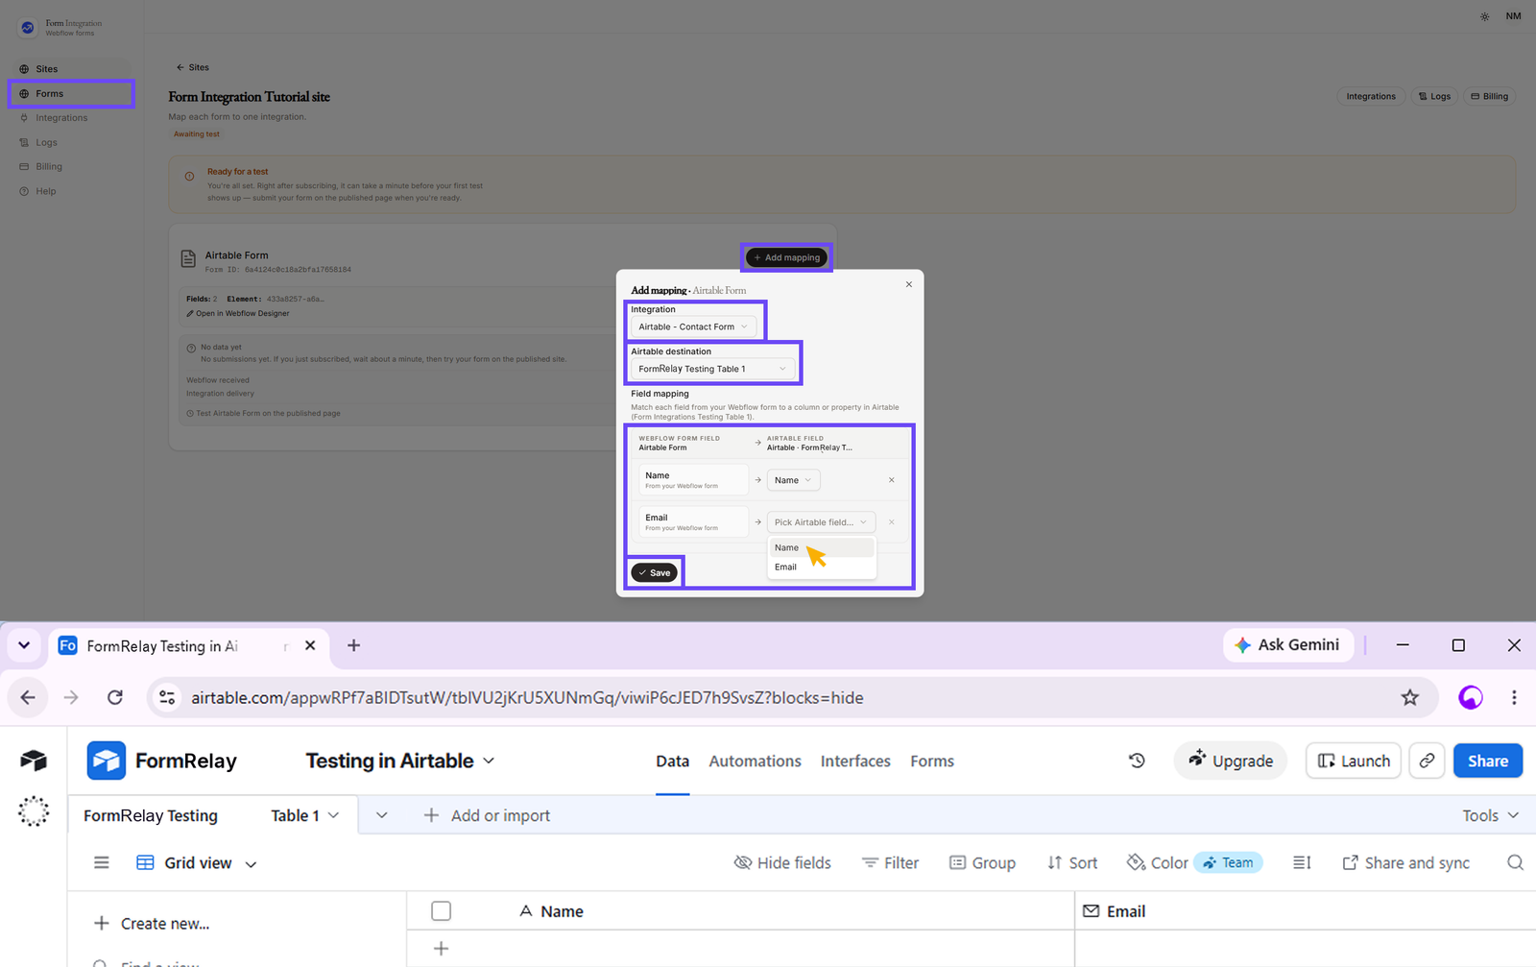Select Name in the field options list
1536x967 pixels.
822,547
